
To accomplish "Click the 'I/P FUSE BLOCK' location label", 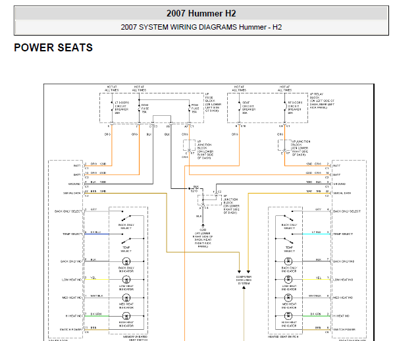I will tap(213, 103).
